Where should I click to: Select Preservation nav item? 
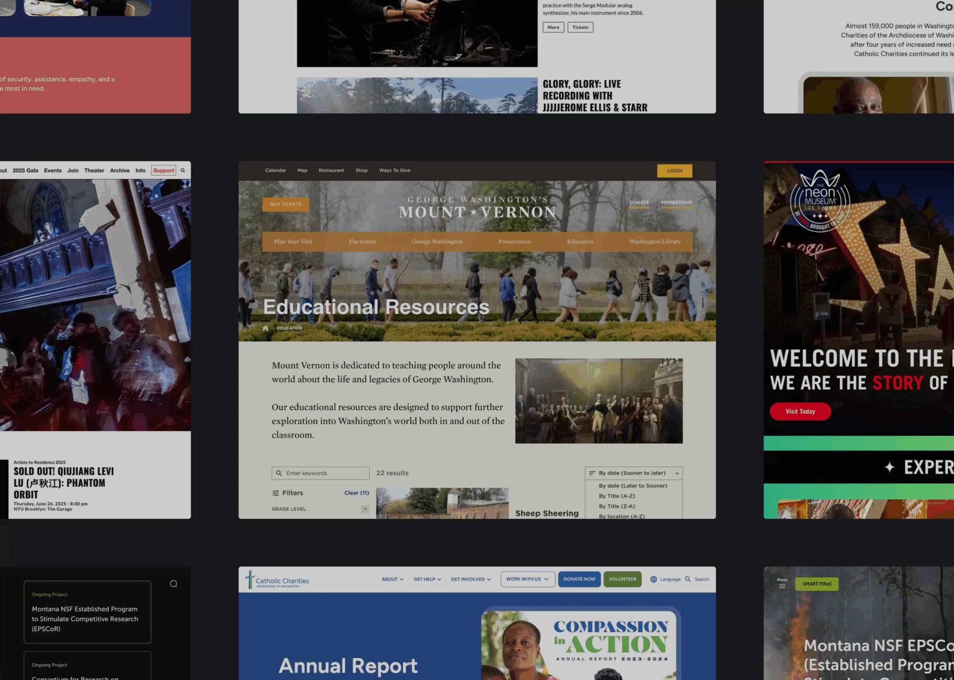pyautogui.click(x=515, y=241)
